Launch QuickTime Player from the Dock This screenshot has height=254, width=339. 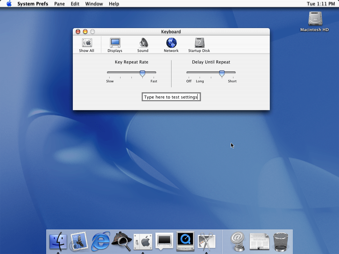[x=185, y=241]
